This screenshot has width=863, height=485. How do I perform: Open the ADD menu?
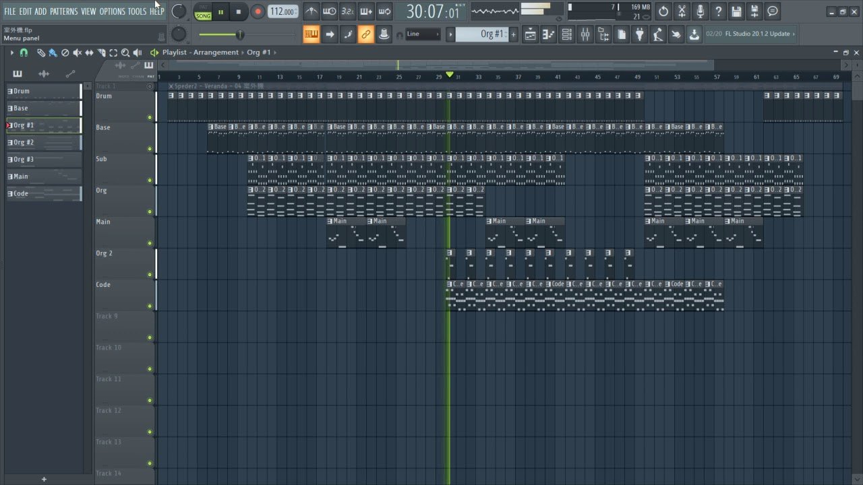40,11
